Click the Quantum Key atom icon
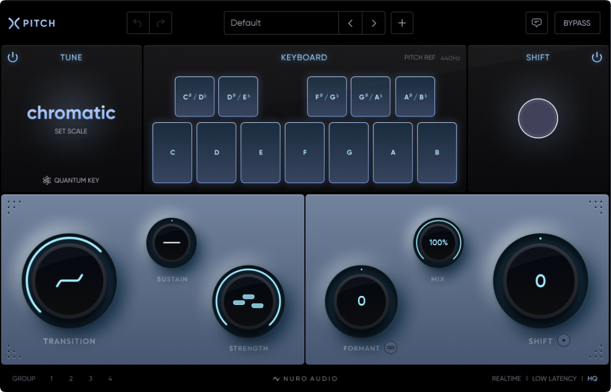611x392 pixels. click(47, 180)
